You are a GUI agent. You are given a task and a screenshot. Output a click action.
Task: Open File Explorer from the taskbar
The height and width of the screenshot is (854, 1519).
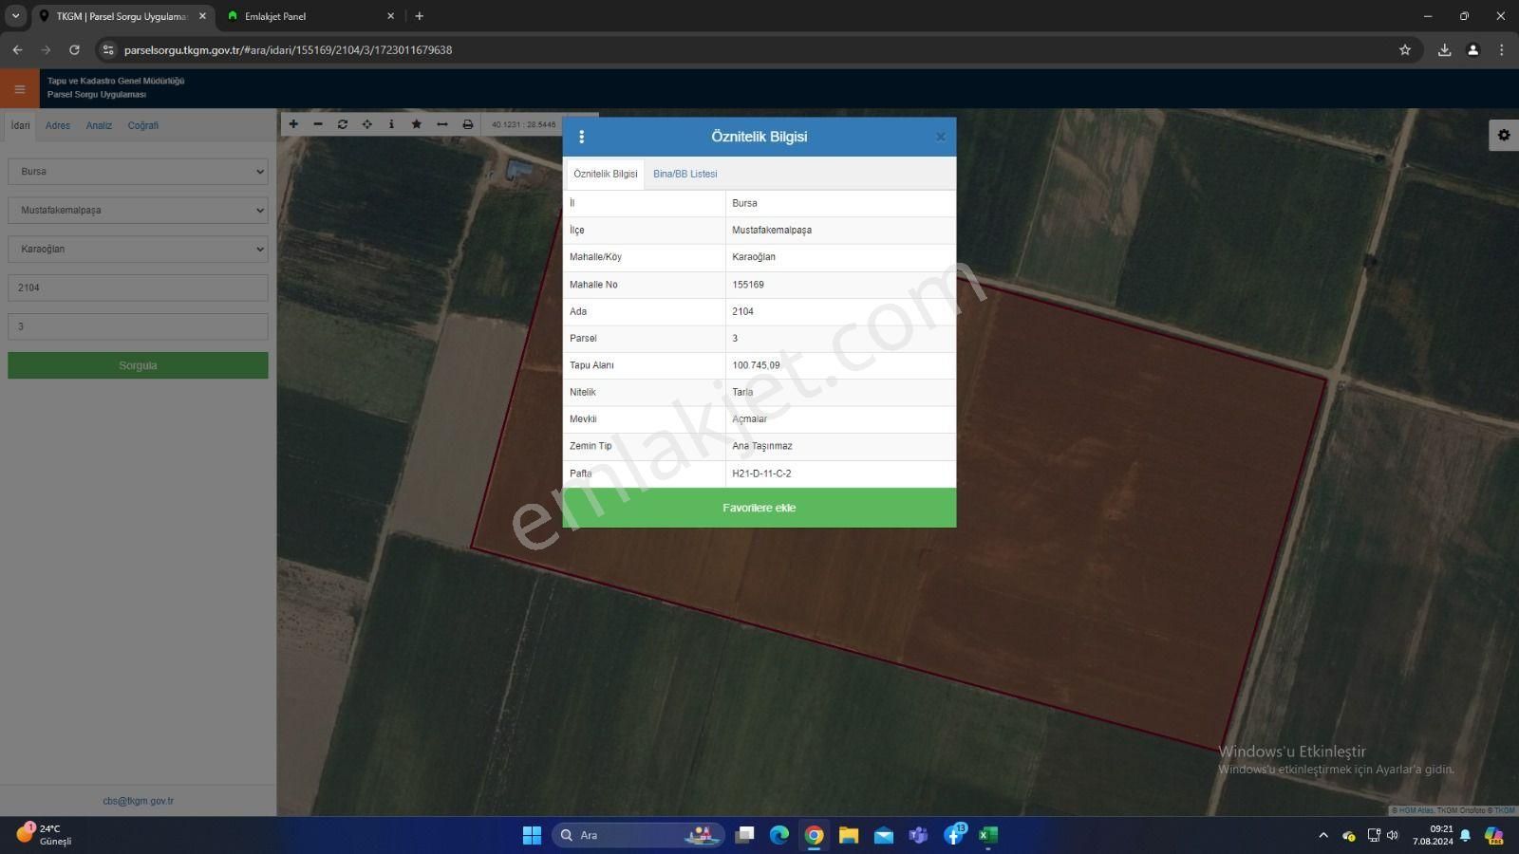tap(849, 835)
